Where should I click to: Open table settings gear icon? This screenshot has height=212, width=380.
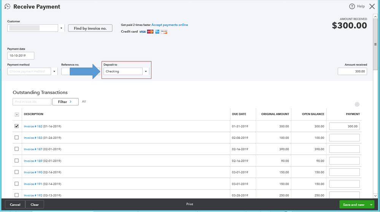click(x=357, y=104)
